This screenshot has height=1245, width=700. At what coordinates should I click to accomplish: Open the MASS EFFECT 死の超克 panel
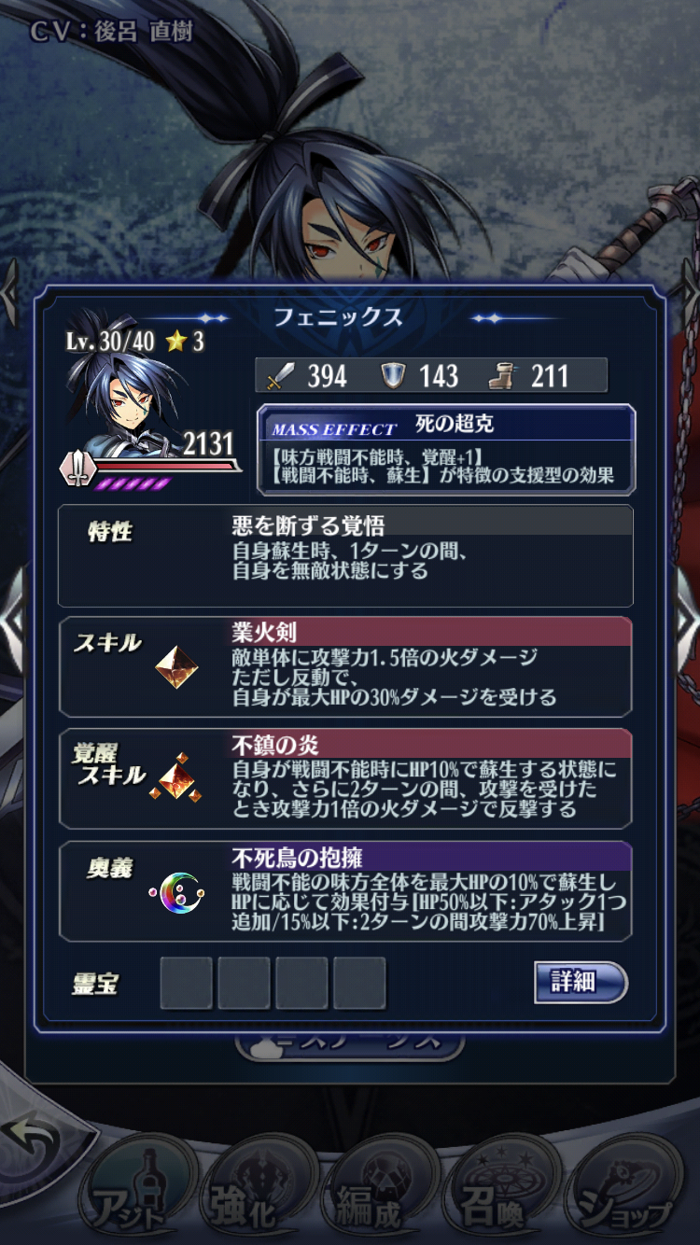click(446, 449)
